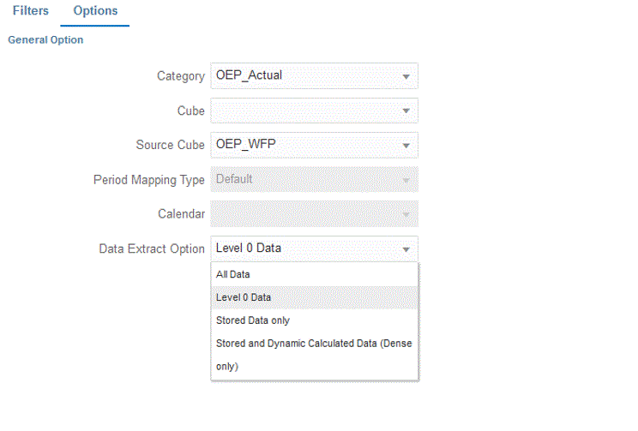638x431 pixels.
Task: Click the Data Extract Option label
Action: [x=152, y=249]
